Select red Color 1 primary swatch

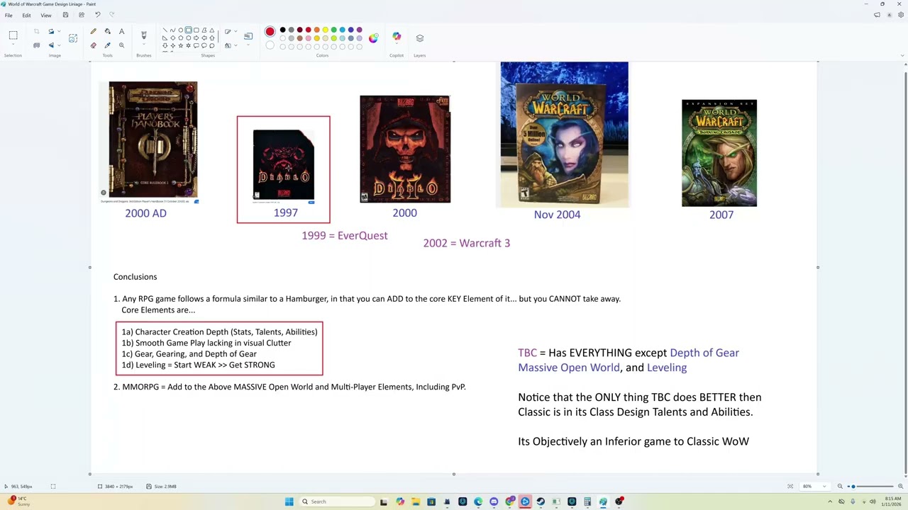tap(270, 31)
